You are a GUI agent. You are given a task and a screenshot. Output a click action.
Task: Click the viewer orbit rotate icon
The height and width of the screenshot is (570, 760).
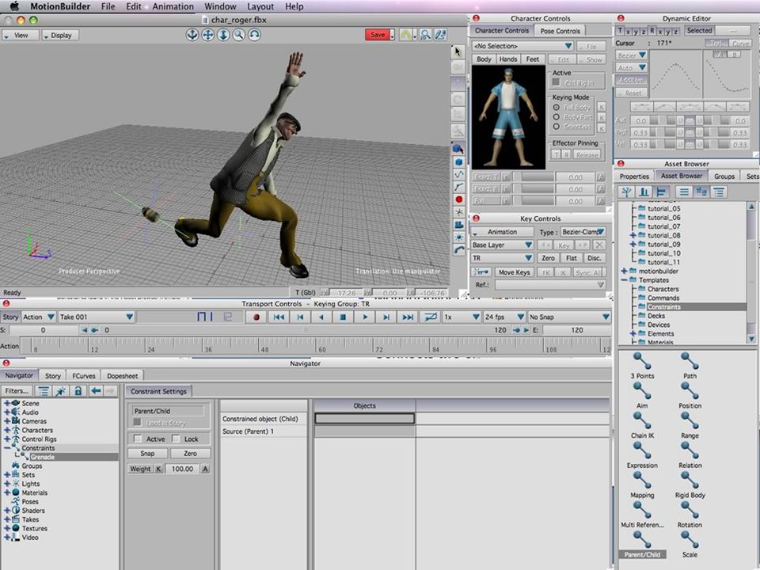click(x=254, y=35)
